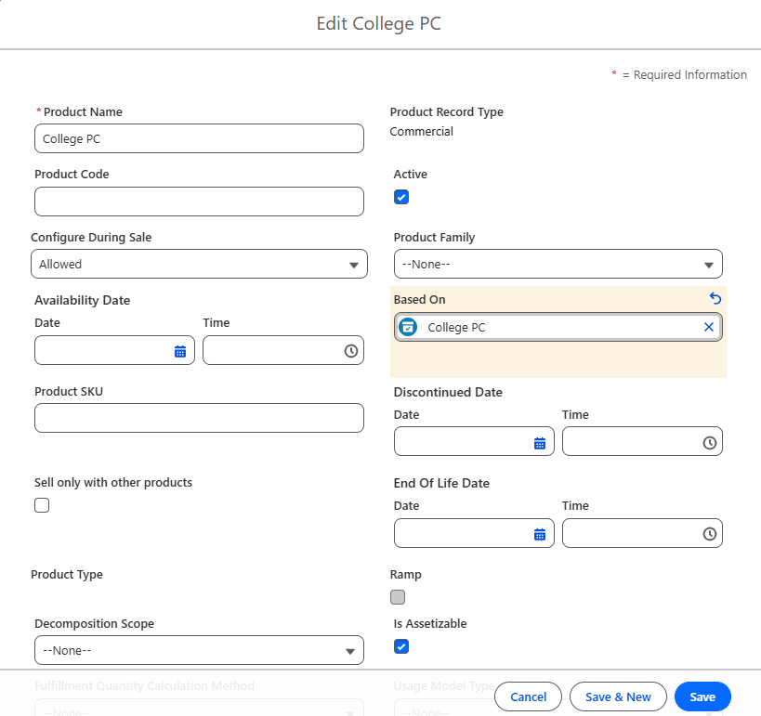Click the Discontinued Date clock icon
761x716 pixels.
pyautogui.click(x=710, y=443)
